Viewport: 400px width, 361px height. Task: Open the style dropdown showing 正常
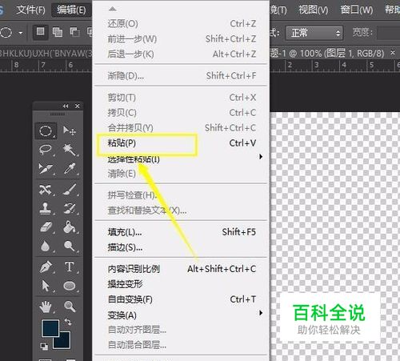pos(314,33)
